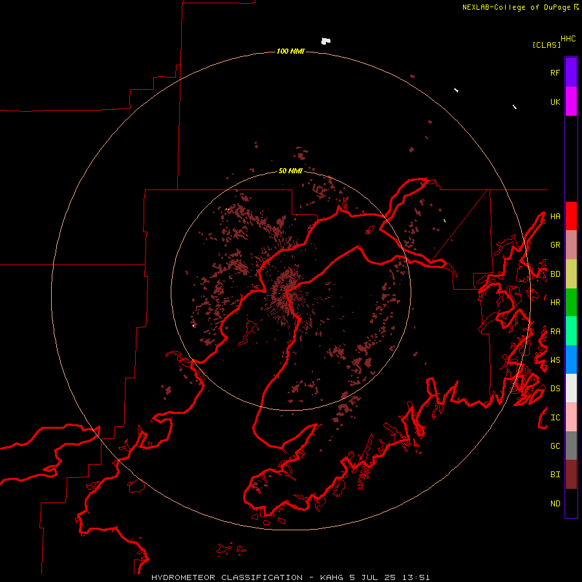Select the IC legend label
Image resolution: width=582 pixels, height=582 pixels.
coord(555,418)
